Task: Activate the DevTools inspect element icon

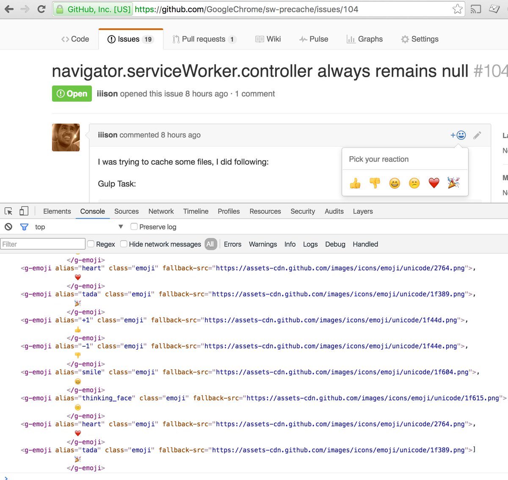Action: [x=8, y=211]
